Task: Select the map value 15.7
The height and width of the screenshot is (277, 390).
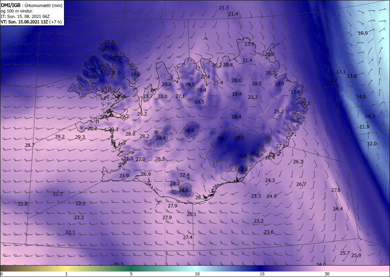Action: (333, 80)
